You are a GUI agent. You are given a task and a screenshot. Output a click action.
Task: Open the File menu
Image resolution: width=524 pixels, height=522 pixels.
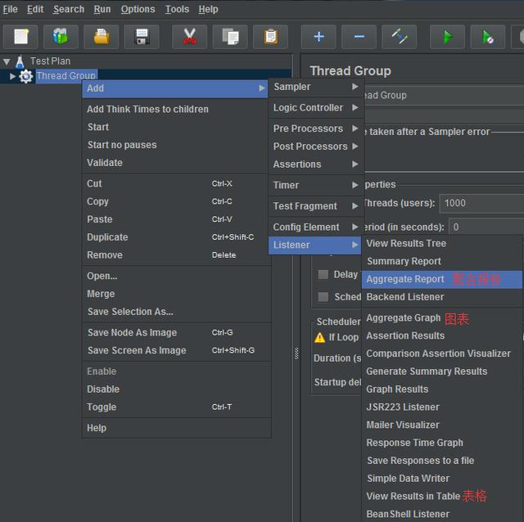10,9
